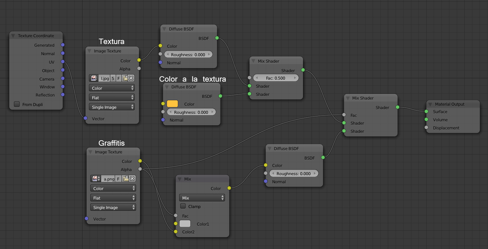Click the Alpha output socket on the a.png node
The height and width of the screenshot is (249, 488).
click(x=140, y=169)
